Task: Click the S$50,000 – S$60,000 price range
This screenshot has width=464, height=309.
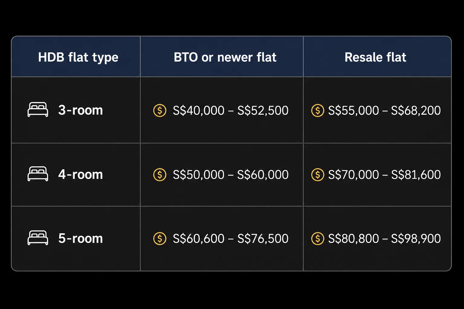Action: pyautogui.click(x=231, y=175)
